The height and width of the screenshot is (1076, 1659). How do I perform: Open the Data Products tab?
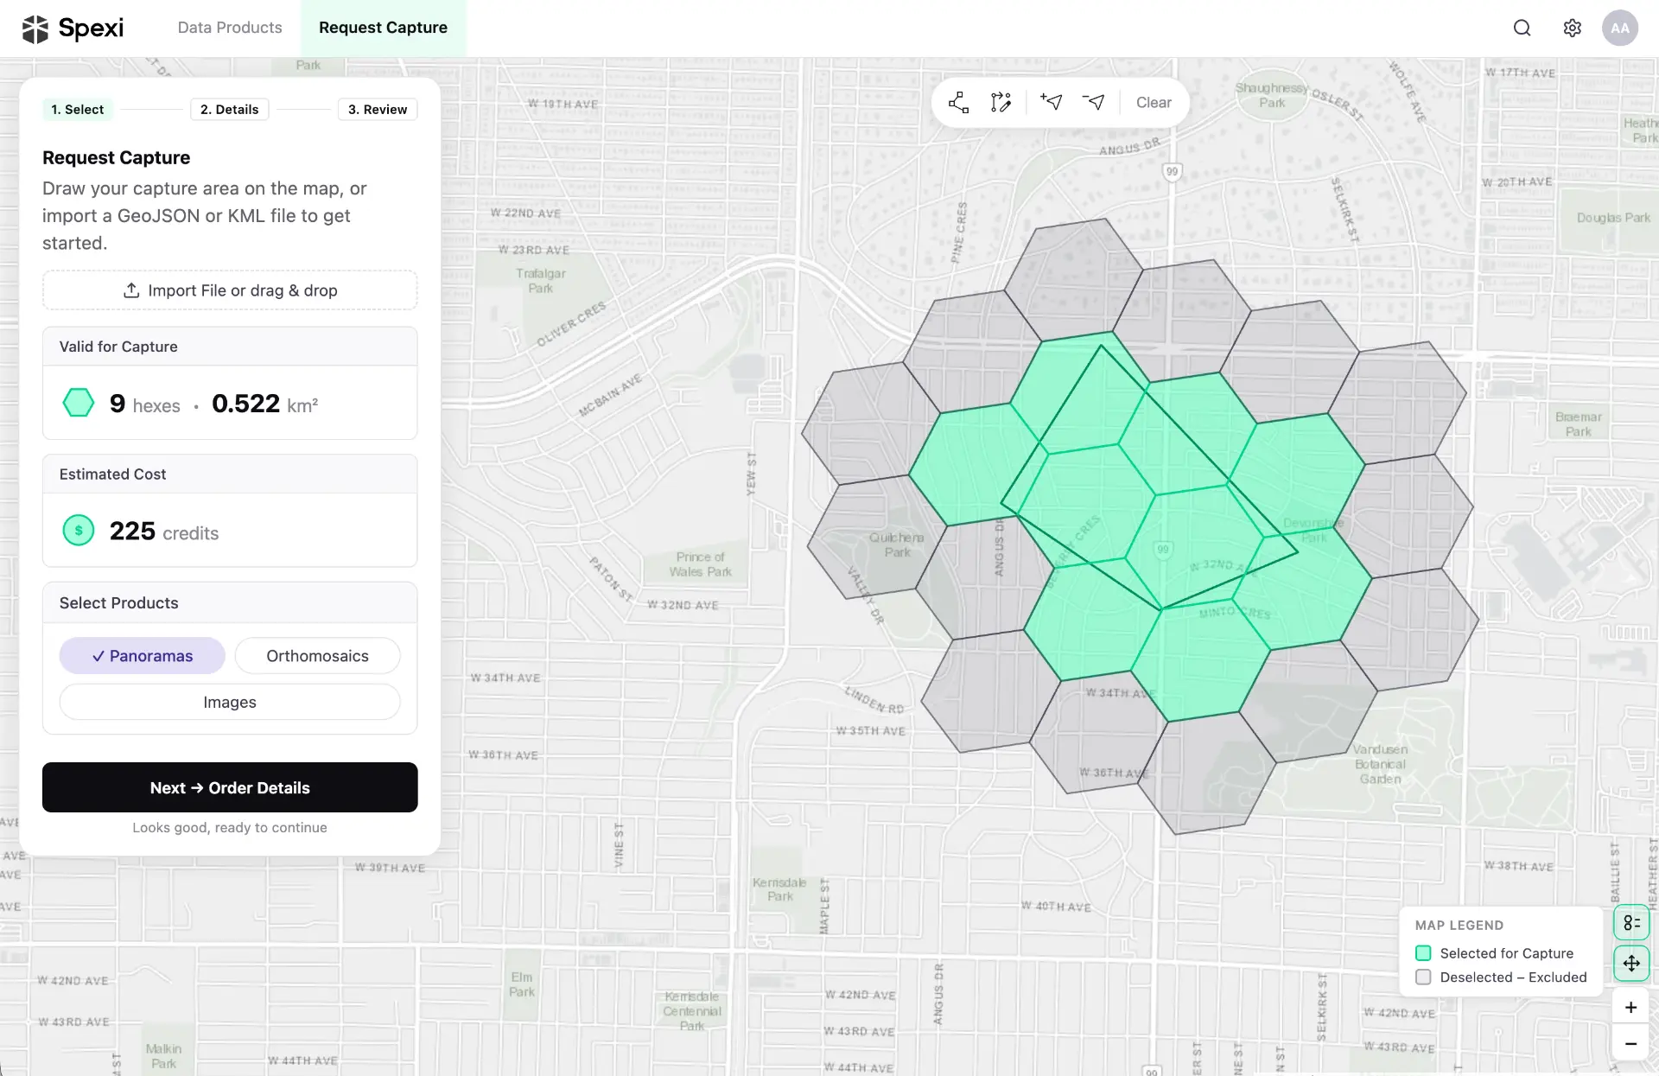tap(230, 28)
